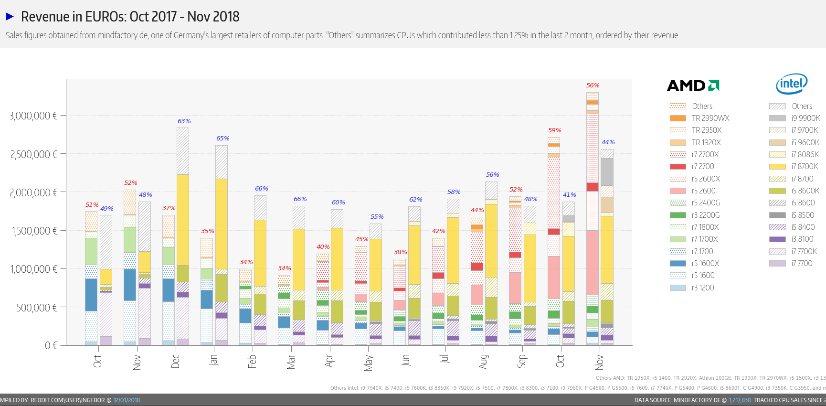Viewport: 826px width, 406px height.
Task: Click the AMD logo in the legend
Action: (693, 85)
